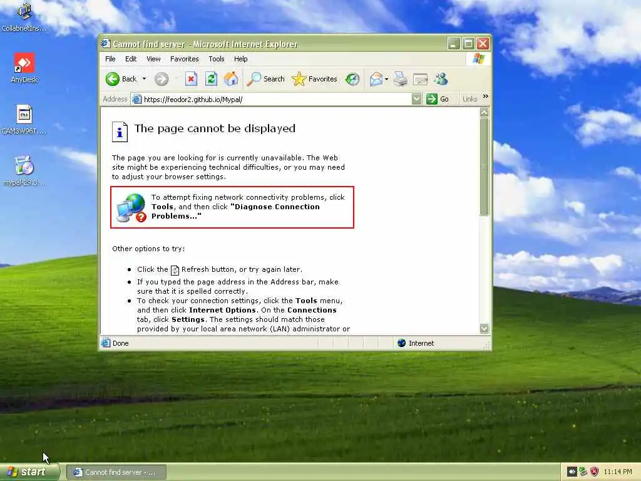Click the small Refresh icon in the bullet list
This screenshot has height=481, width=641.
coord(175,270)
